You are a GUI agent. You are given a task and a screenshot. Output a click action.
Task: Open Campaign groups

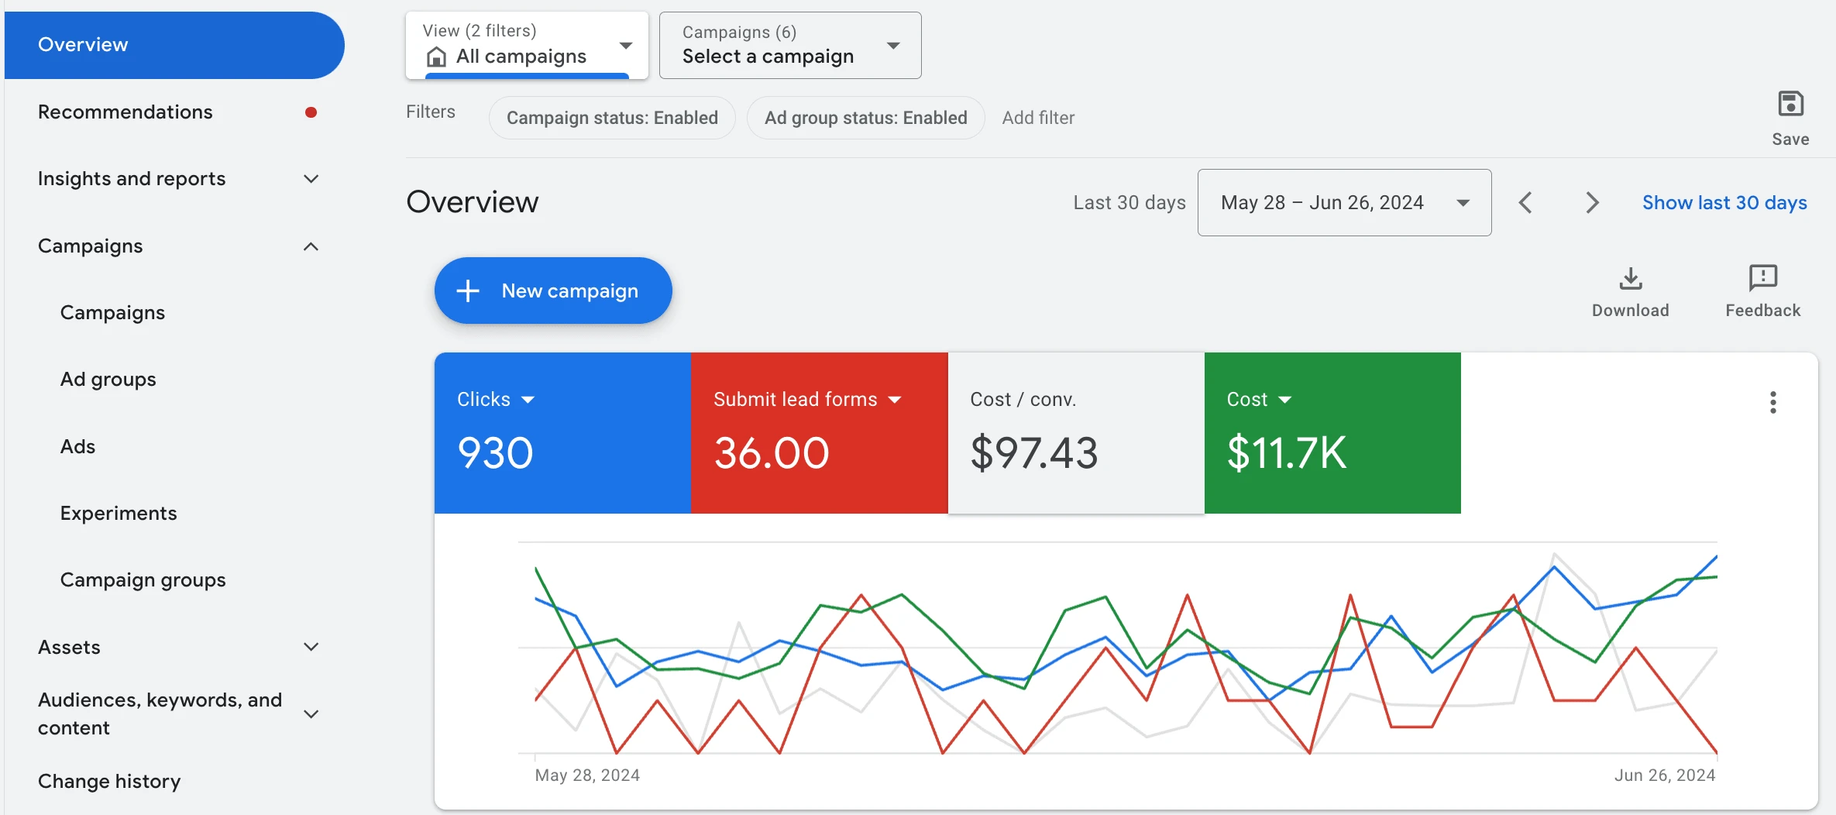pyautogui.click(x=143, y=580)
